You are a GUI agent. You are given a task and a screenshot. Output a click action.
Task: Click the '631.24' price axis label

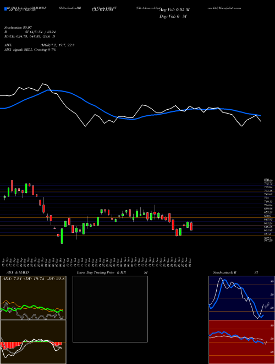point(268,223)
